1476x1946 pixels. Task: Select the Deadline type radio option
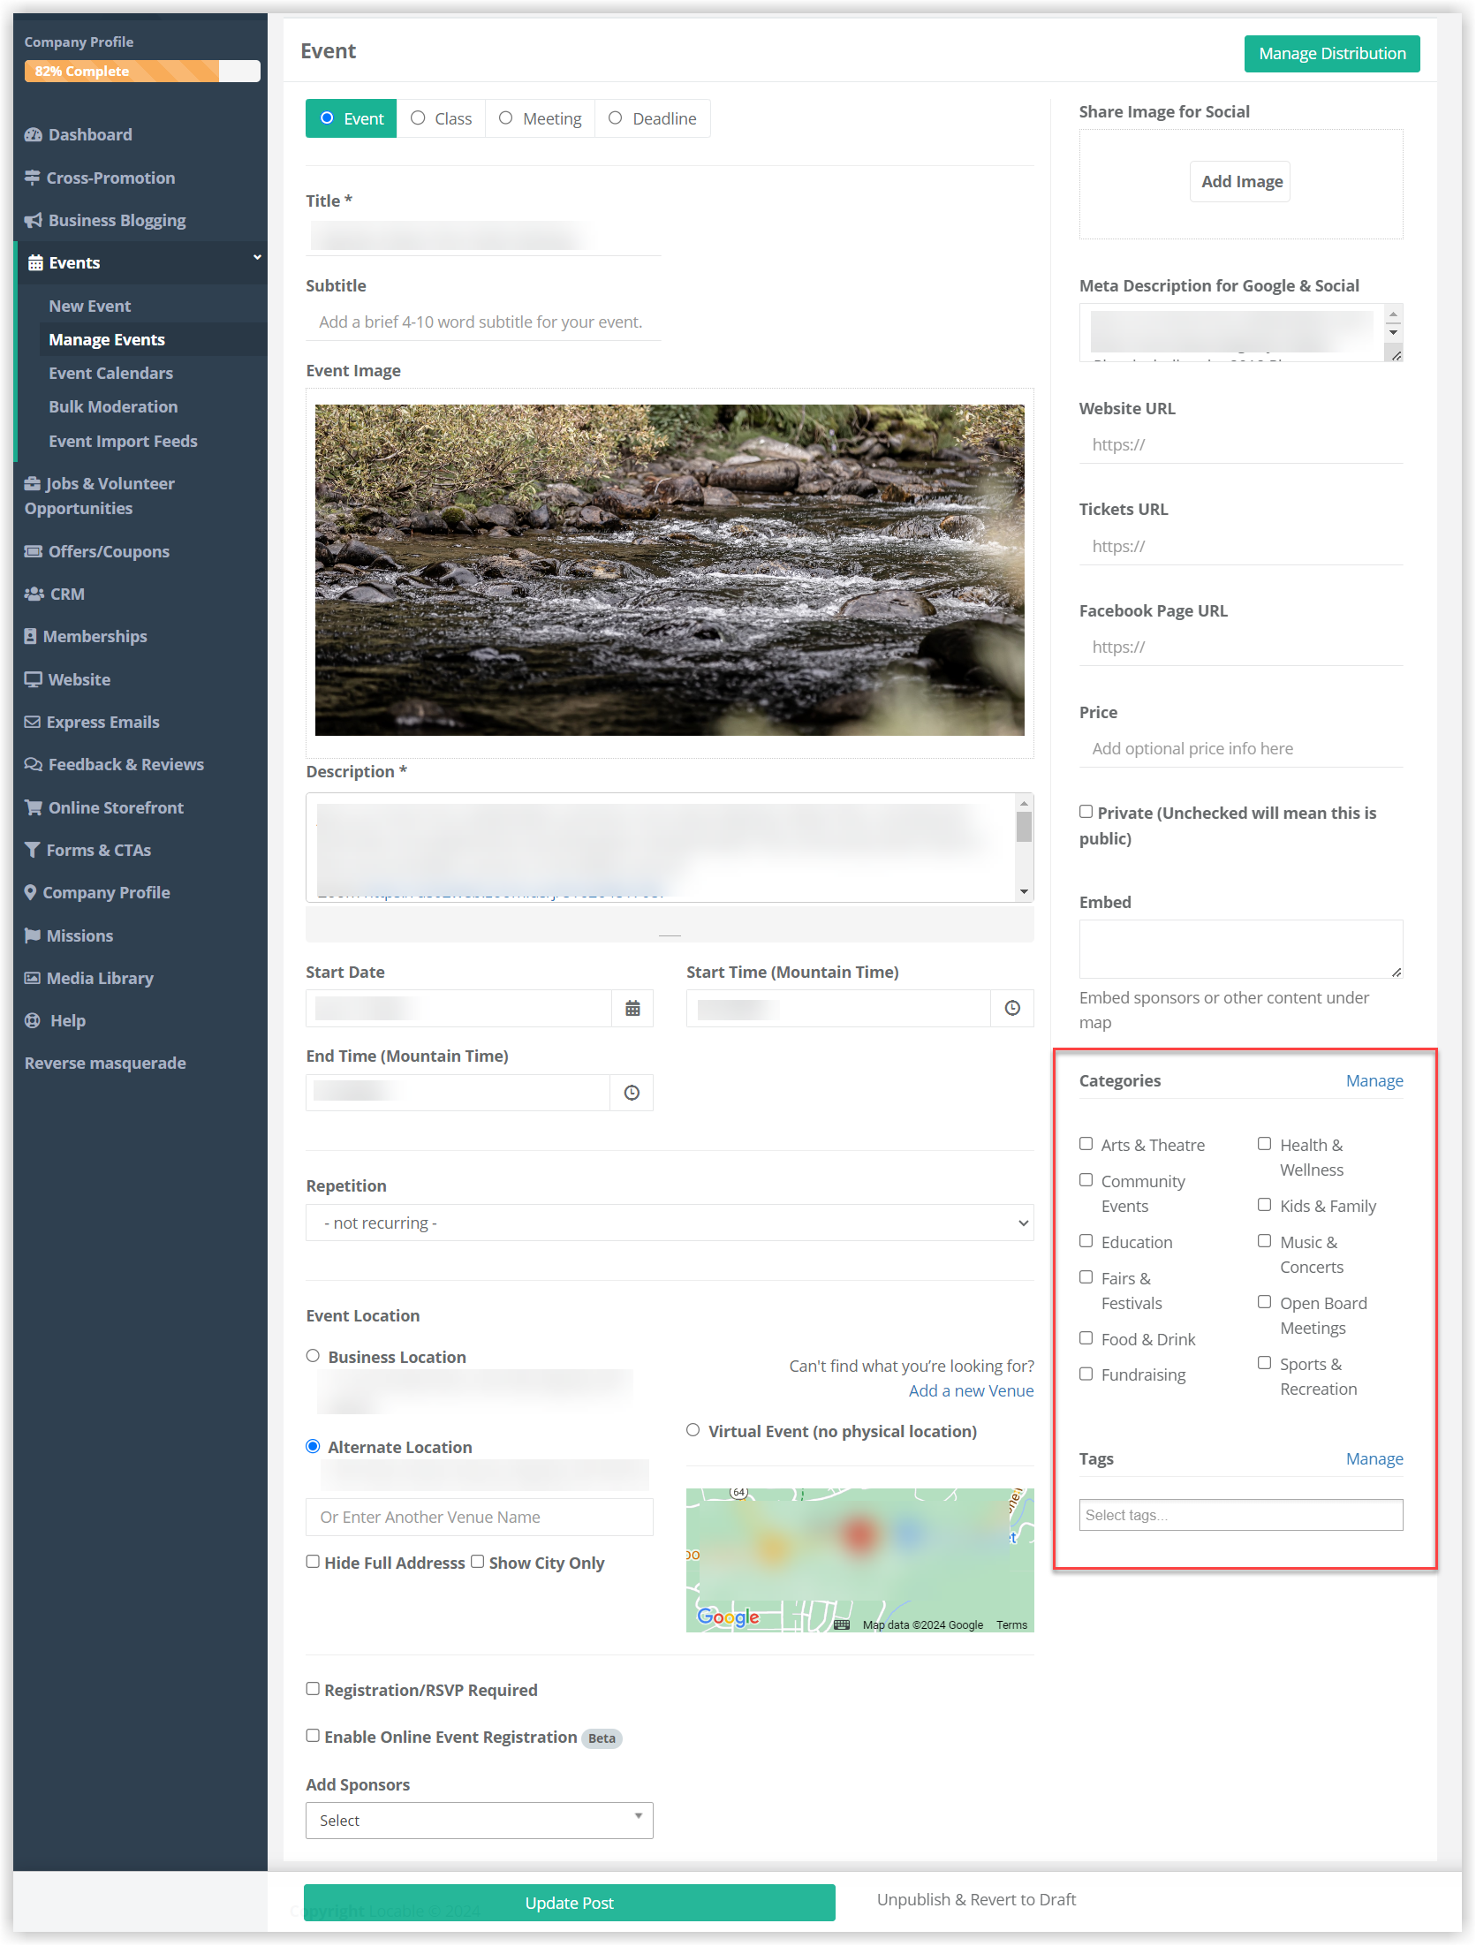616,117
